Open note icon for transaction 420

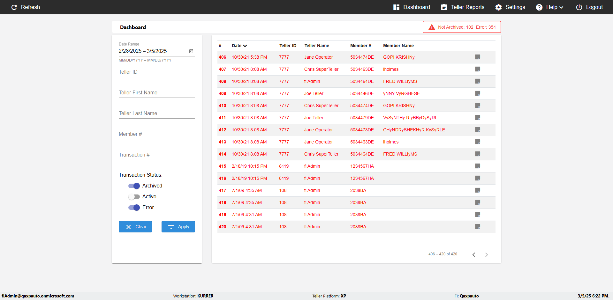coord(478,227)
